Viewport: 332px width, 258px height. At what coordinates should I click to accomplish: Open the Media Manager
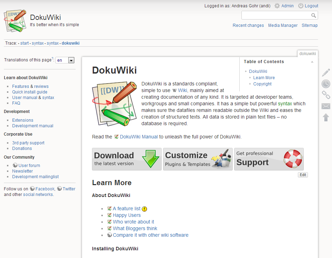[283, 25]
